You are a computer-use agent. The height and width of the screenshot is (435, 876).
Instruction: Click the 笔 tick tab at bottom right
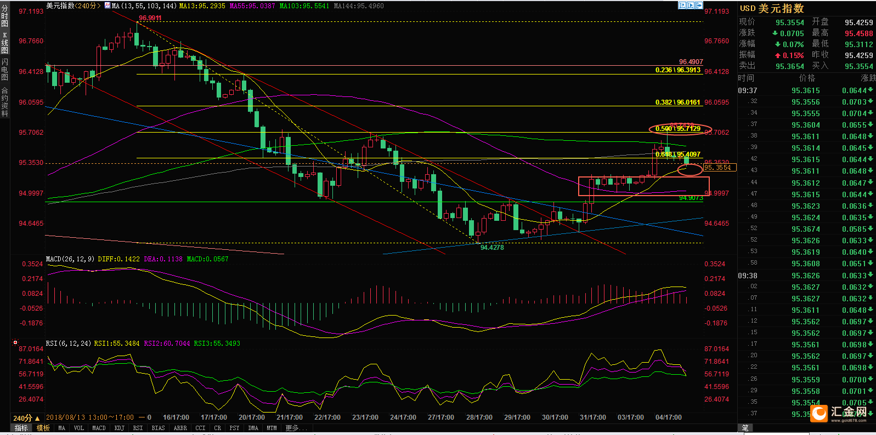pos(745,428)
